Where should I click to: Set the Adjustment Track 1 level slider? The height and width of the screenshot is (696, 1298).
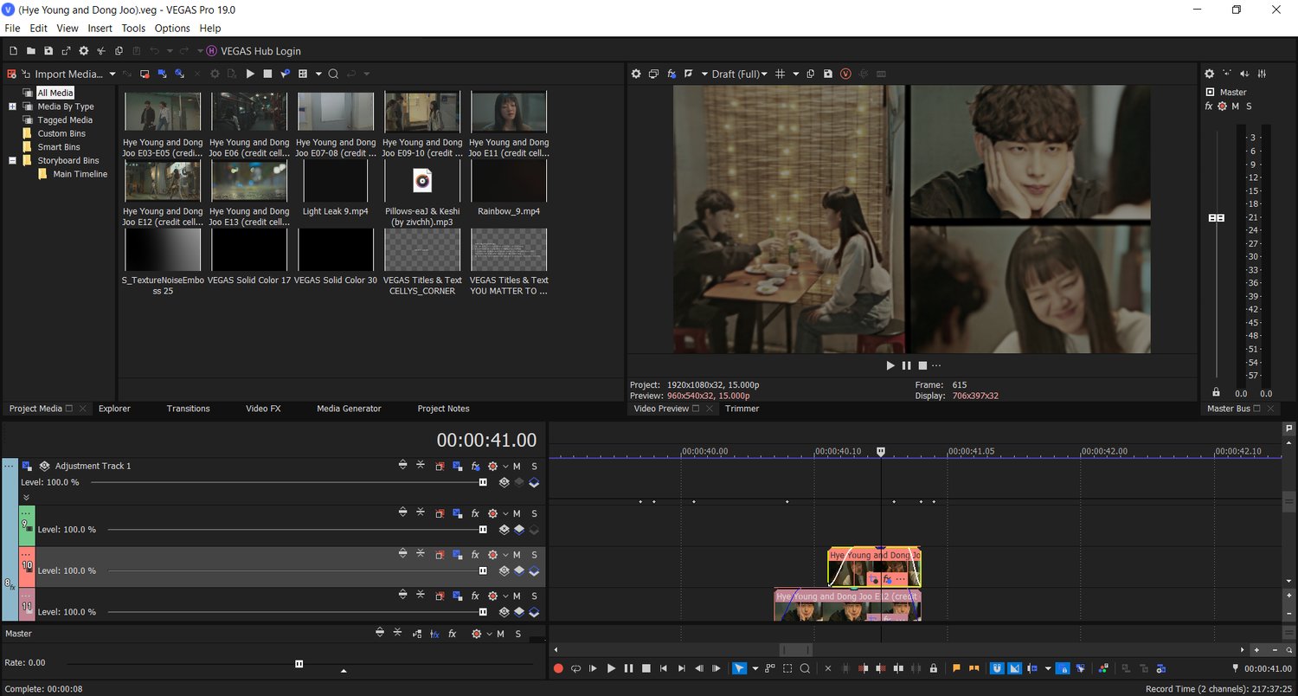click(x=483, y=482)
